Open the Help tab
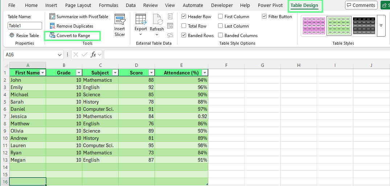Screen dimensions: 390x186 (x=245, y=5)
